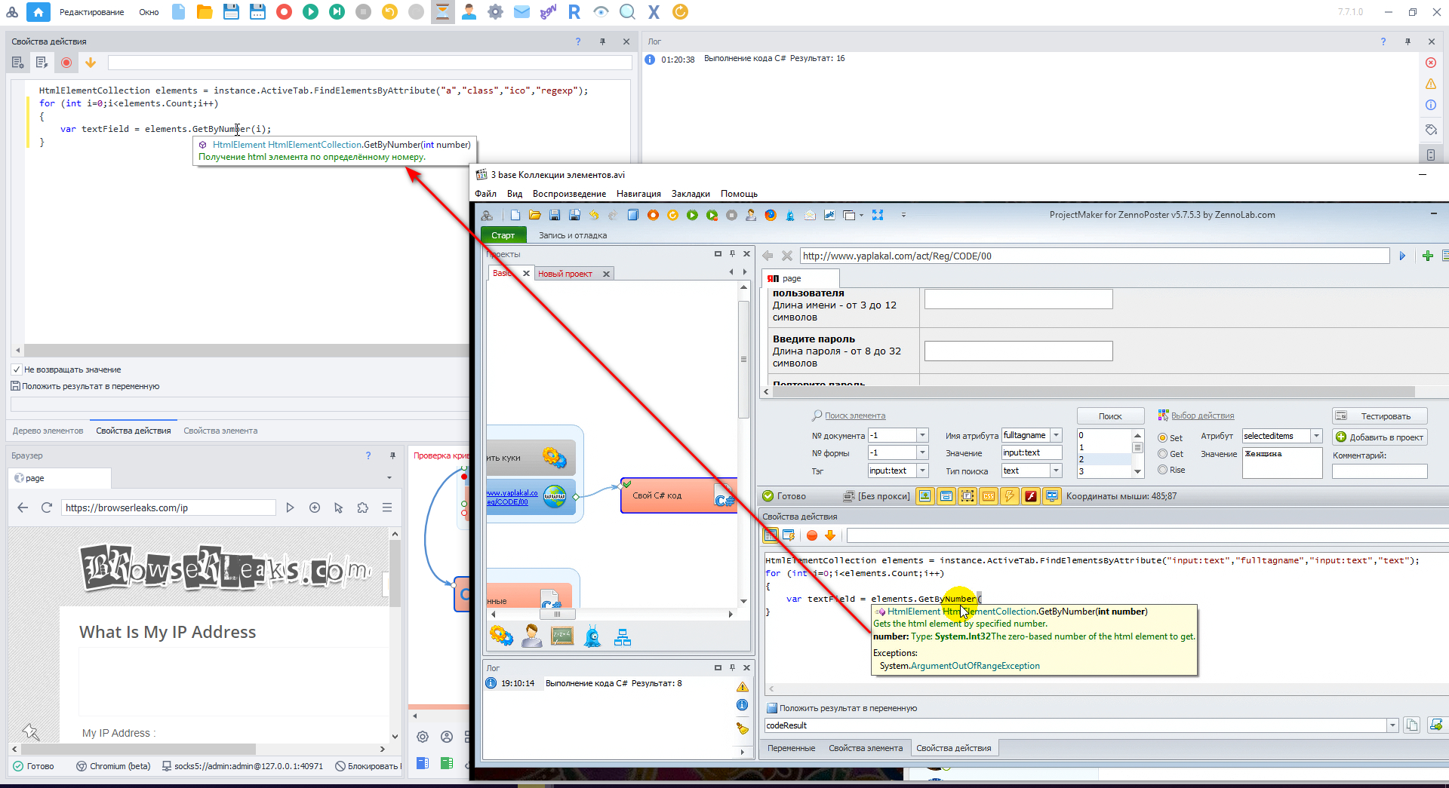
Task: Open the codeResult variable dropdown
Action: pos(1392,725)
